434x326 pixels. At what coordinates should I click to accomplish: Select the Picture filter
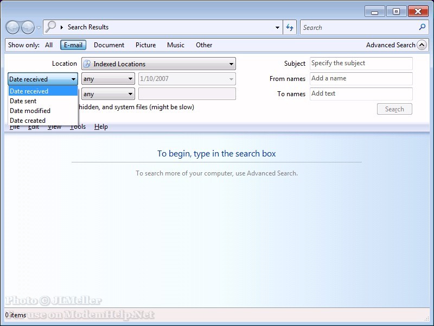pyautogui.click(x=145, y=45)
